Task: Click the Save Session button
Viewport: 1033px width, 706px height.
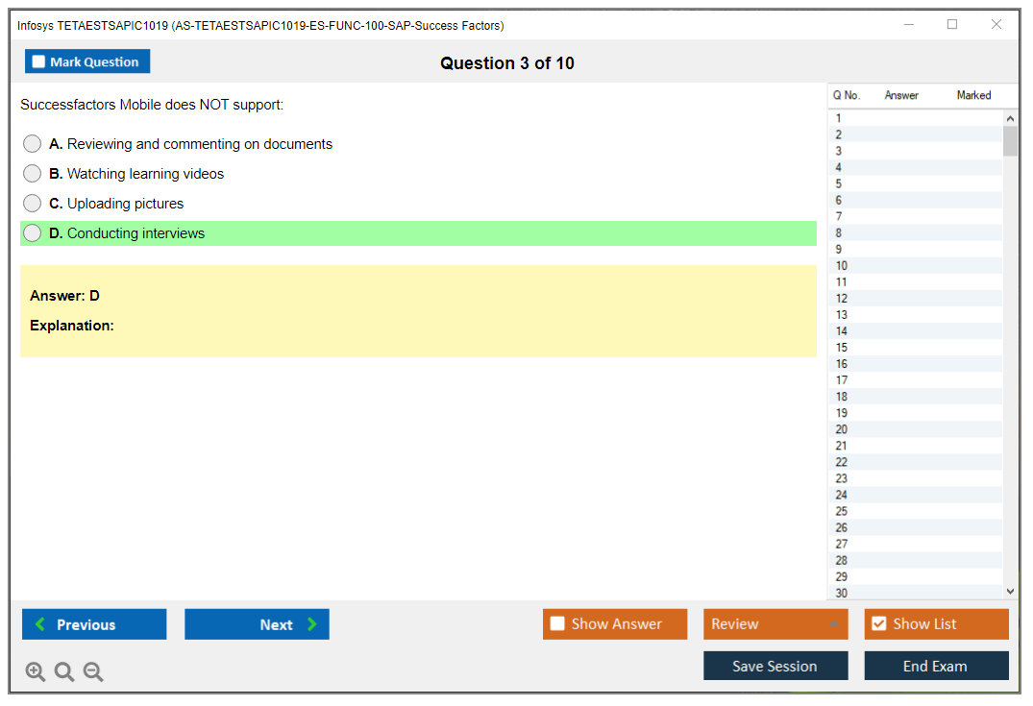Action: coord(775,666)
